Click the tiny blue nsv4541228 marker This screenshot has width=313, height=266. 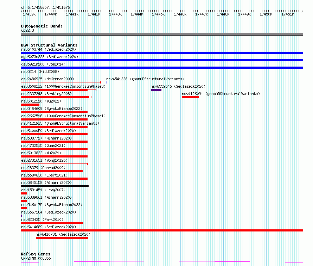pos(107,82)
